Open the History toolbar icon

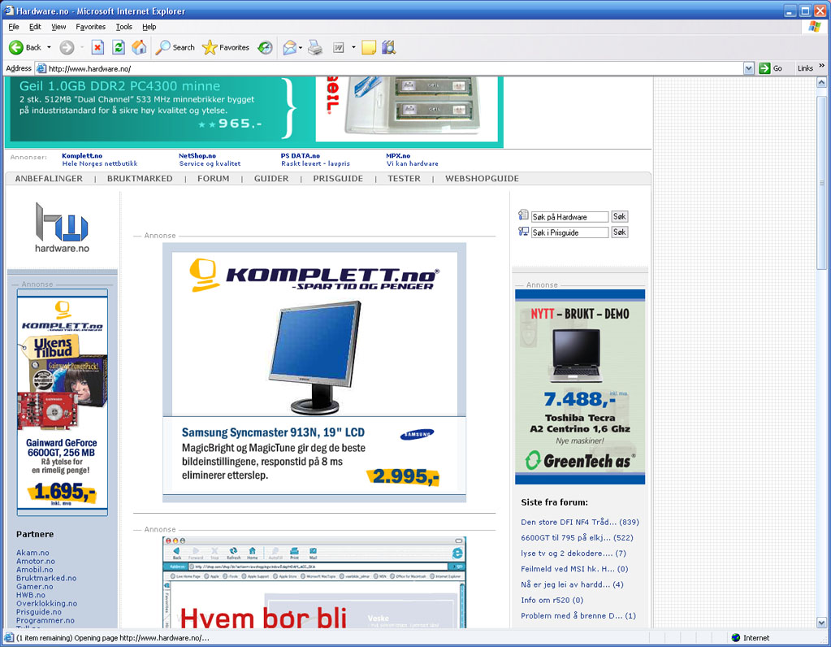[265, 48]
